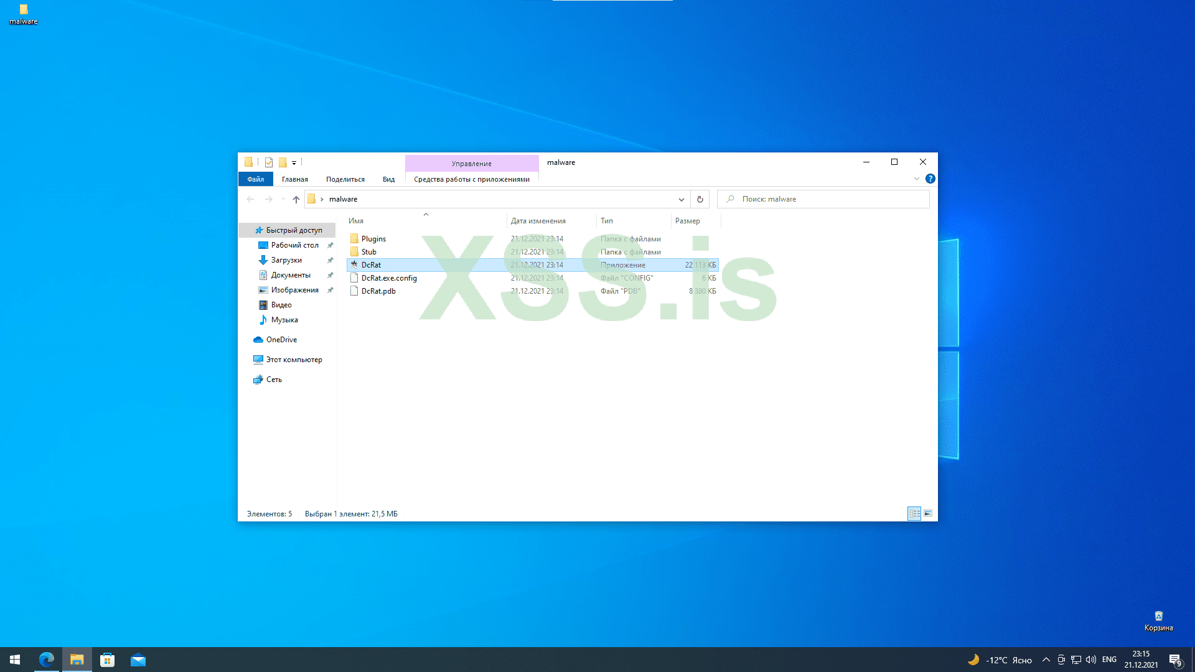
Task: Click the Refresh button in address bar
Action: (700, 199)
